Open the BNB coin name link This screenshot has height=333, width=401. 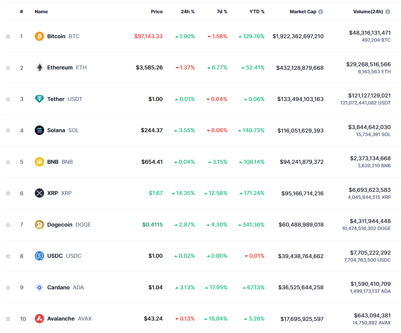pyautogui.click(x=53, y=162)
